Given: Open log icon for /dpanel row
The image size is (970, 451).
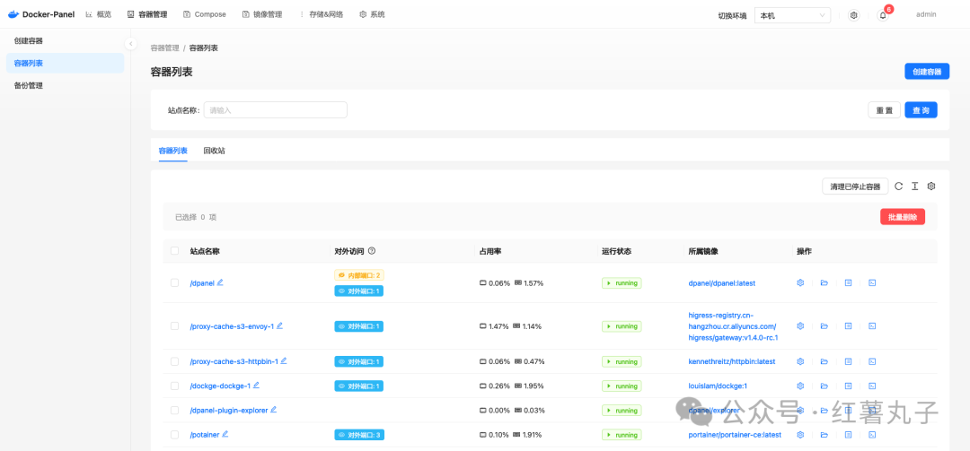Looking at the screenshot, I should [848, 283].
